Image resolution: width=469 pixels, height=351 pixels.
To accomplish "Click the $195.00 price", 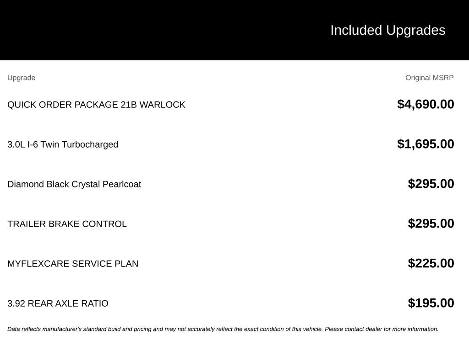I will [431, 303].
